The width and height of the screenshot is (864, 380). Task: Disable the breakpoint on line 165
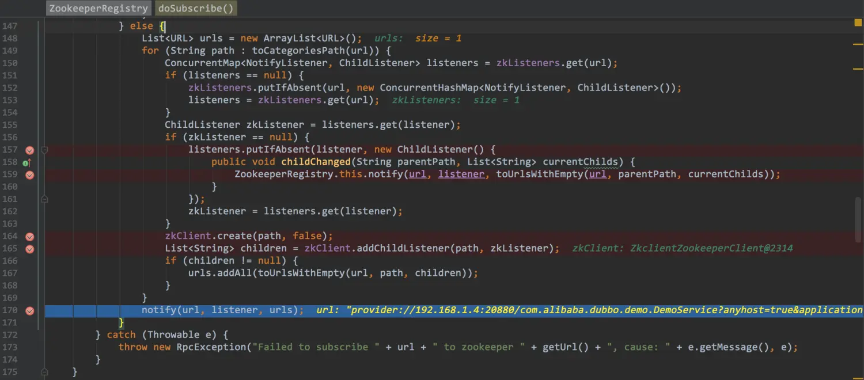click(x=30, y=249)
